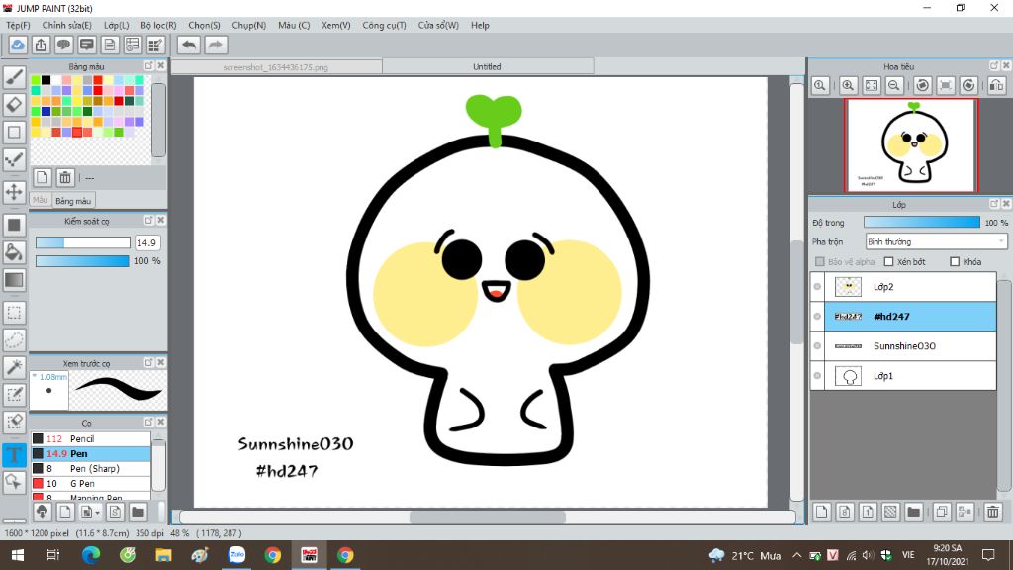Select the rectangular Selection tool
Screen dimensions: 1013x570
coord(14,313)
